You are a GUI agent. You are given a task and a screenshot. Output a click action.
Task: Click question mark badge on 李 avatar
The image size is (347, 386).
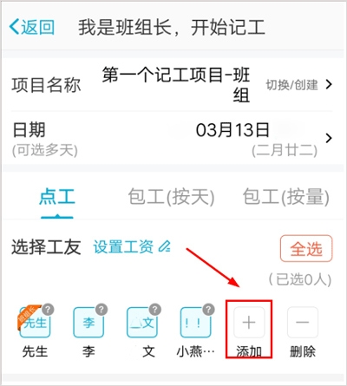101,310
